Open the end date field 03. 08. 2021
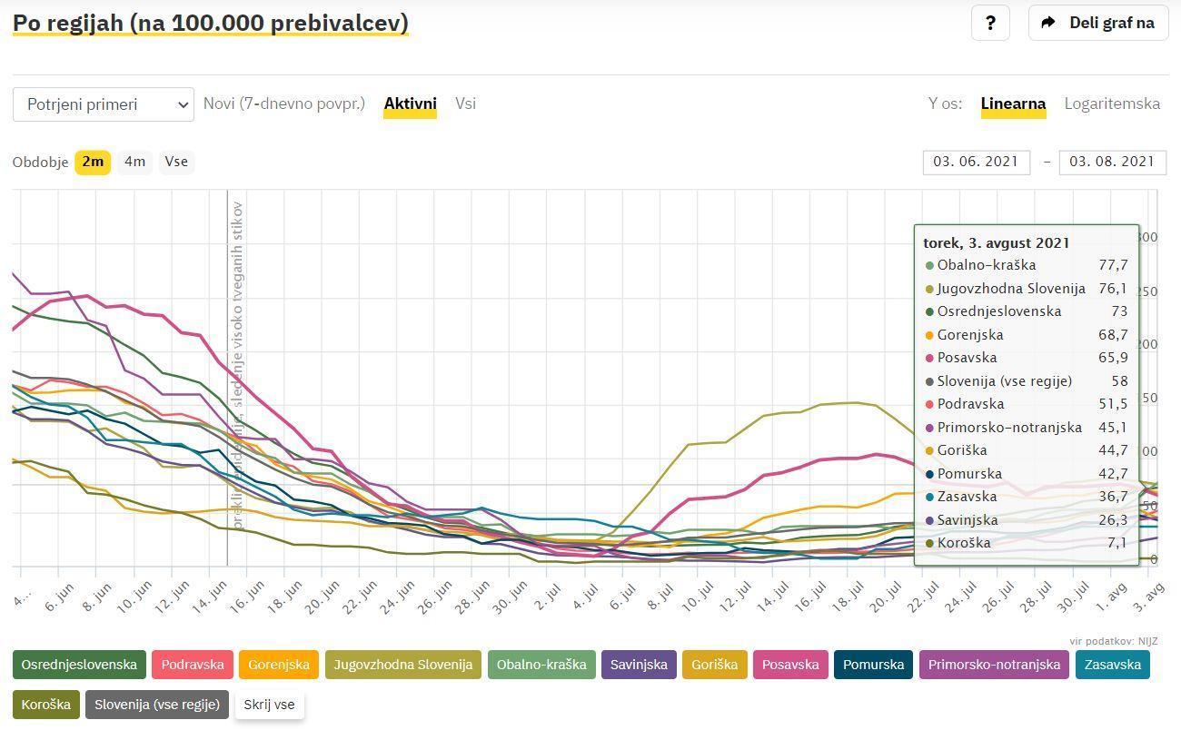The width and height of the screenshot is (1181, 730). pyautogui.click(x=1112, y=162)
